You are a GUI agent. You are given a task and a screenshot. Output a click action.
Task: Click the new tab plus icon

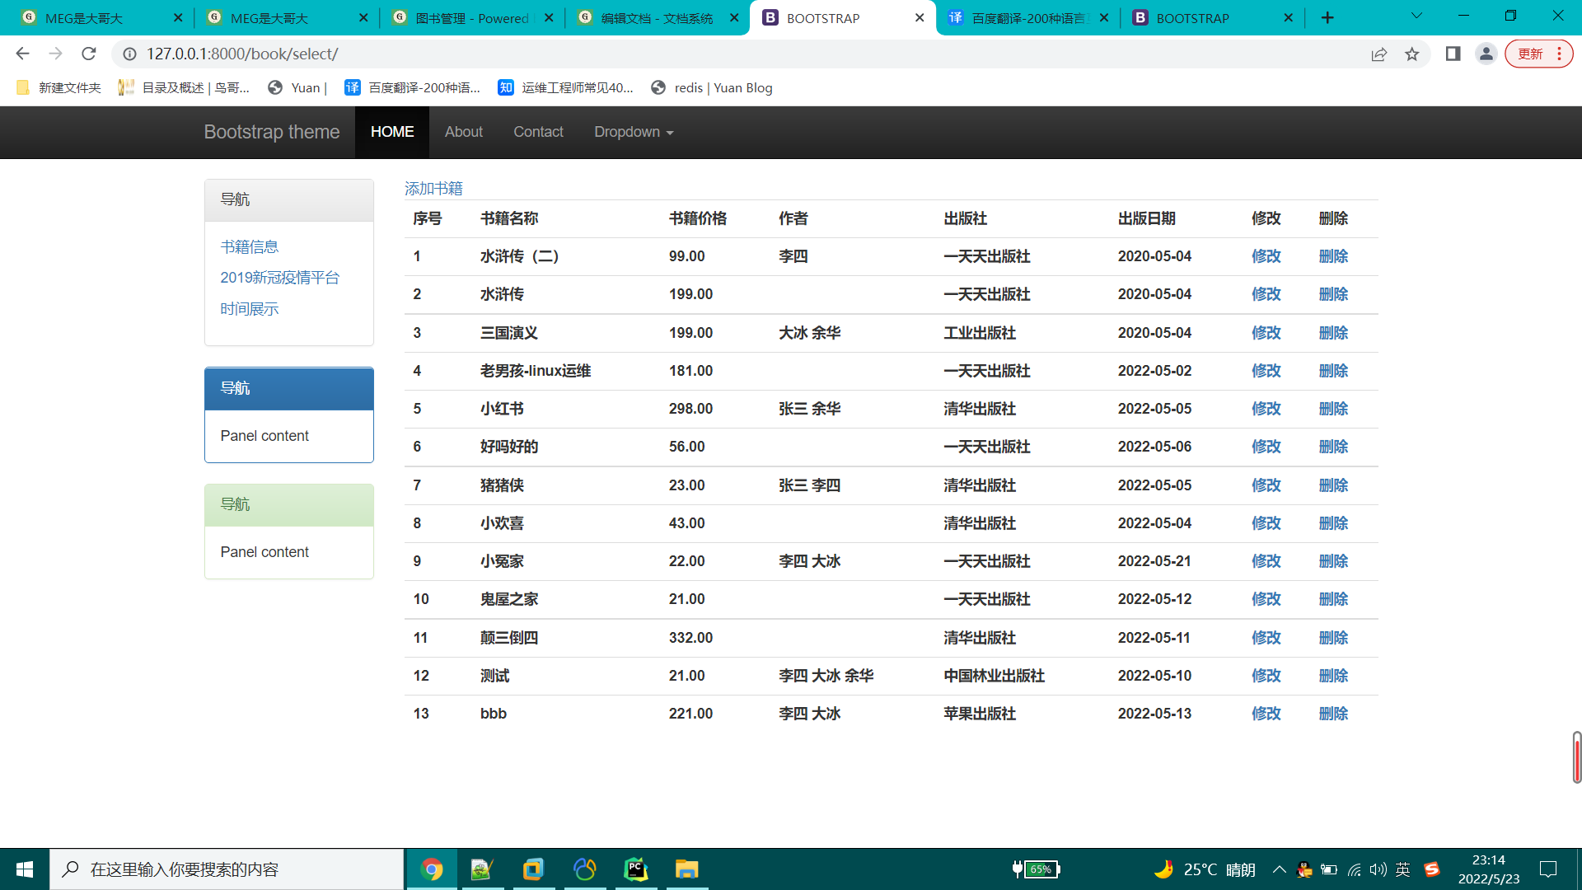click(1327, 17)
